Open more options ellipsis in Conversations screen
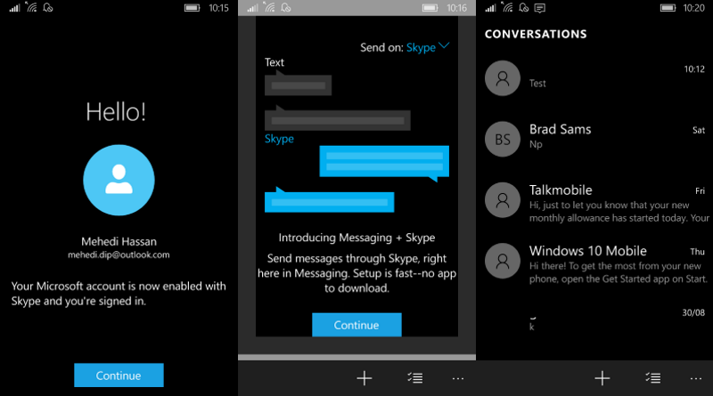713x396 pixels. 696,378
